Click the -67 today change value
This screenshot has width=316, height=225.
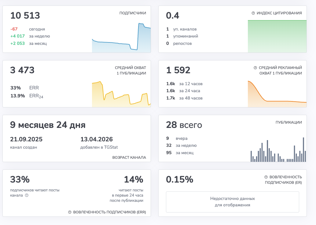[14, 29]
